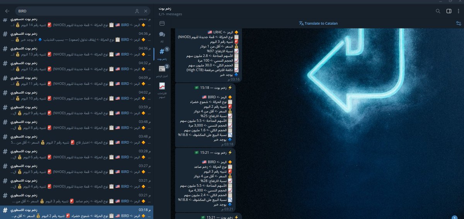Select the زخم بوت hashtag topic tab

[x=162, y=54]
